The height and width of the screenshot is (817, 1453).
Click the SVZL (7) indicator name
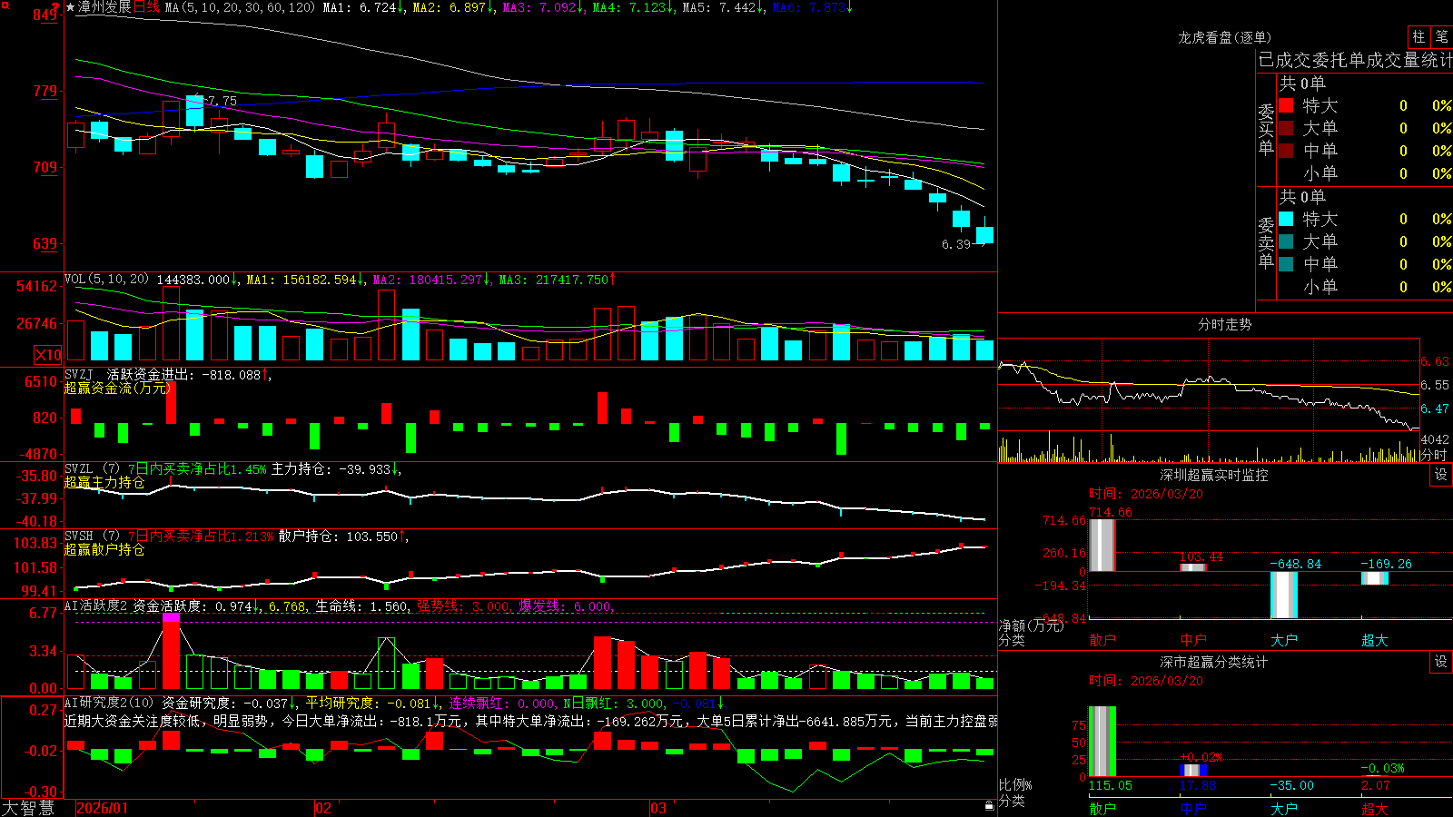point(92,469)
